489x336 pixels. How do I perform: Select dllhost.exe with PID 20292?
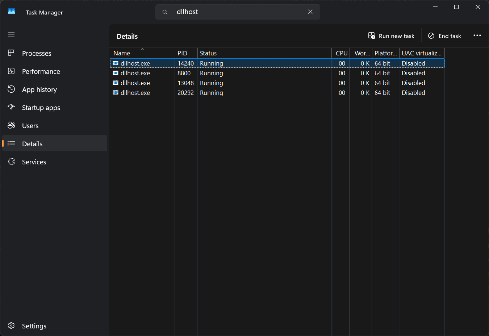tap(135, 93)
